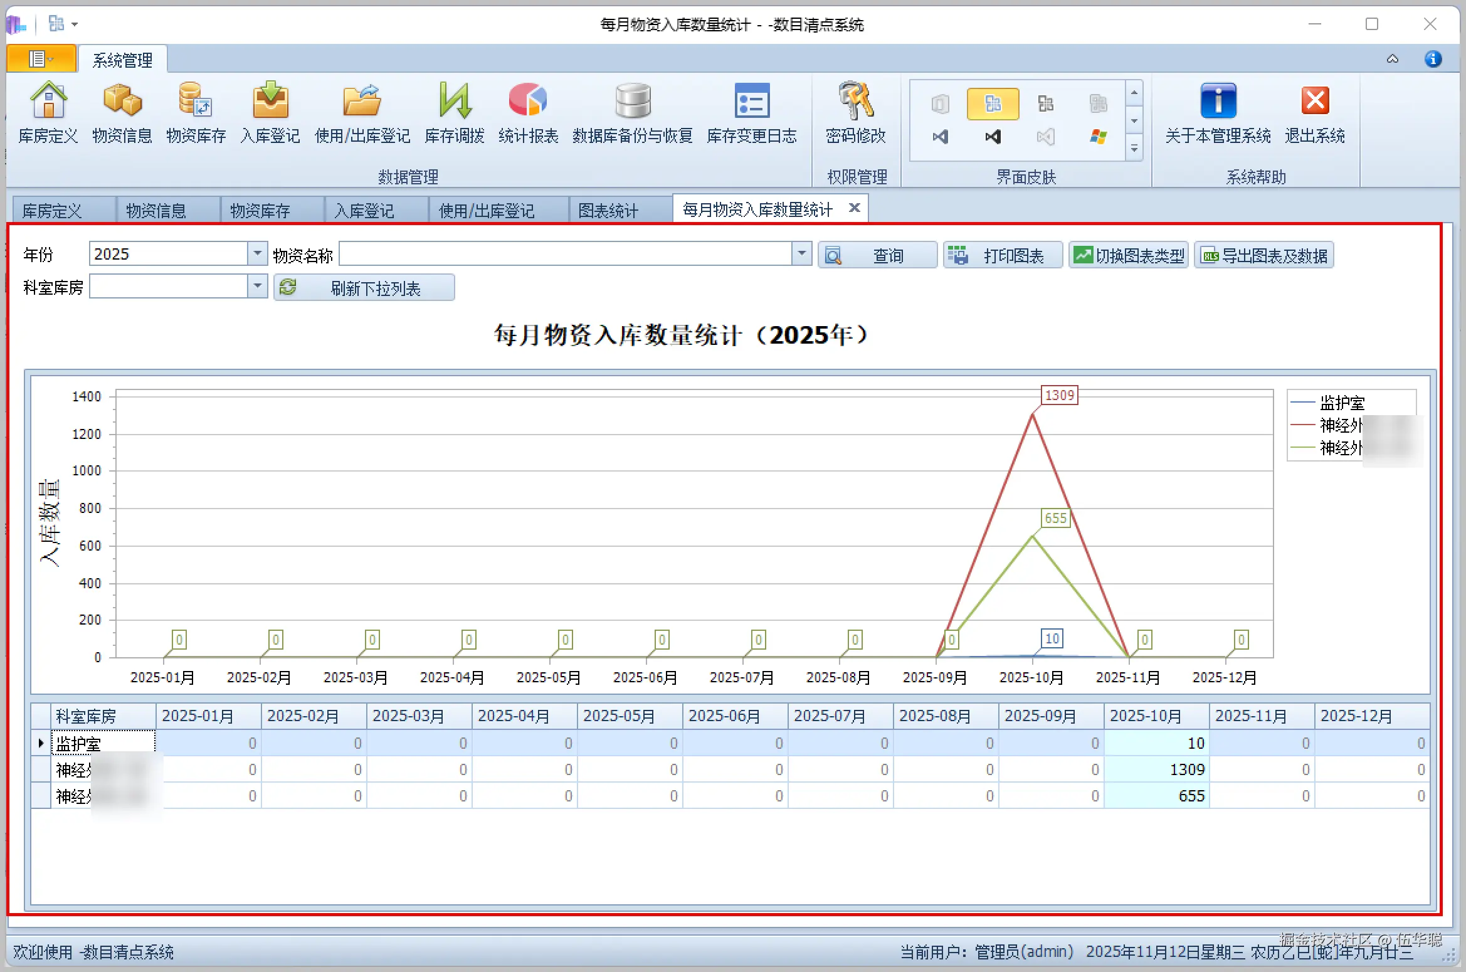Select the 系统管理 ribbon tab

coord(122,60)
